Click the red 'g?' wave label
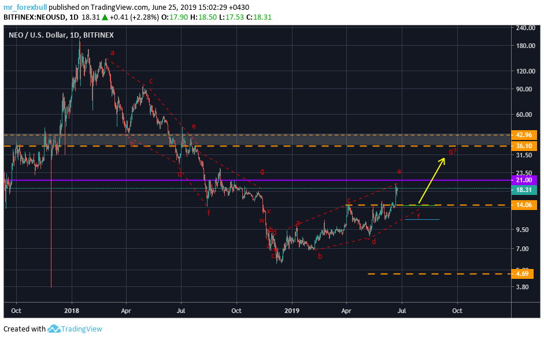The width and height of the screenshot is (544, 339). [x=453, y=152]
